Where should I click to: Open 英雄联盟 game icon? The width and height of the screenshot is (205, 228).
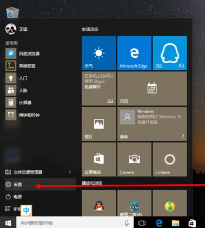[x=21, y=66]
